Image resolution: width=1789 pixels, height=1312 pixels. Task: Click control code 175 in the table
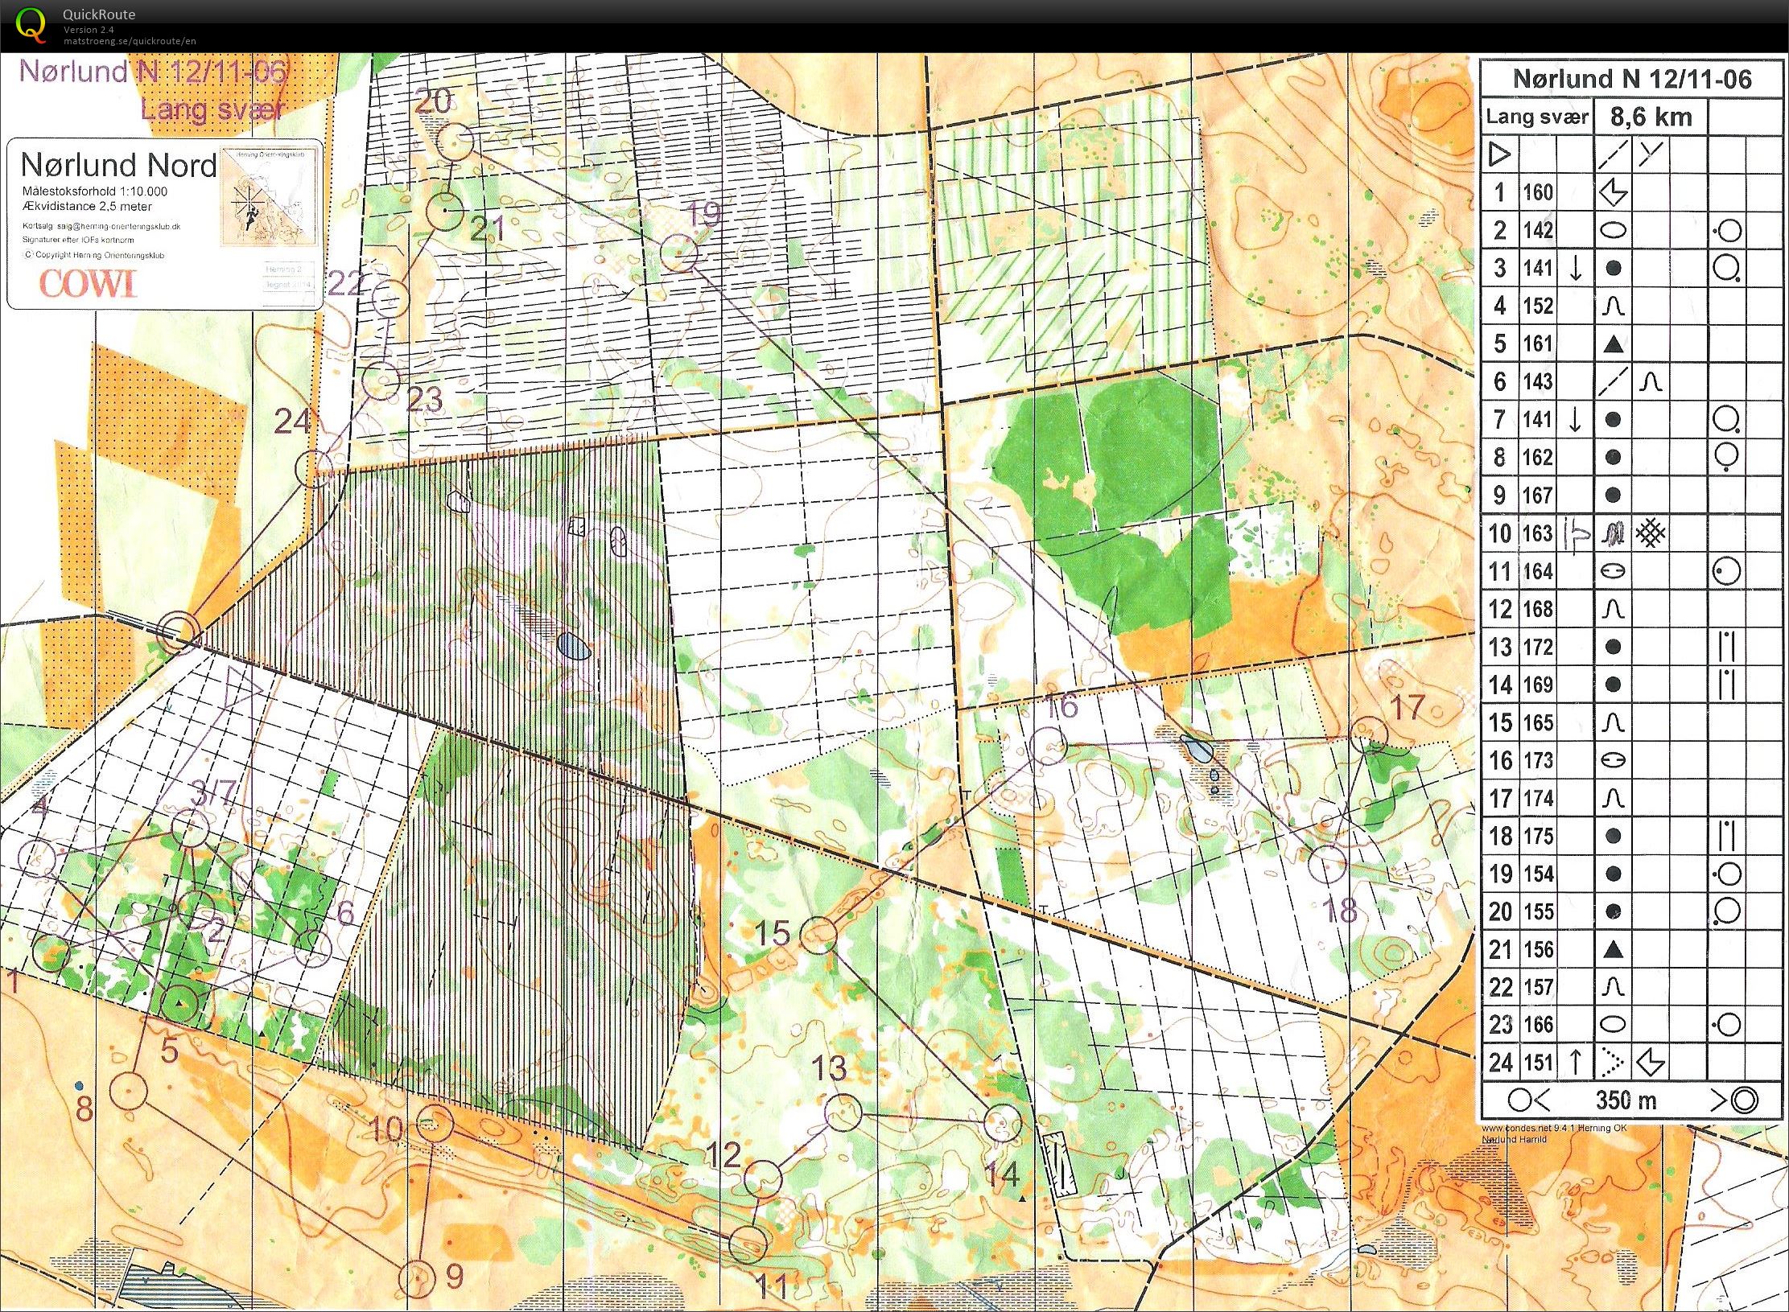(1538, 836)
